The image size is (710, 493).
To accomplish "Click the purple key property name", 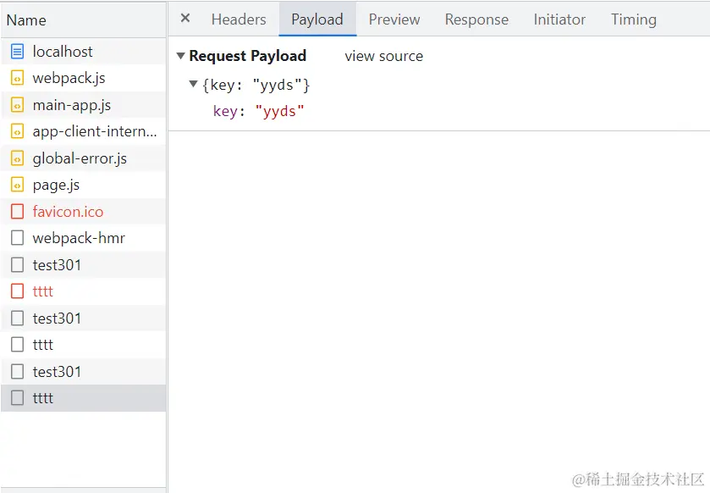I will (x=225, y=111).
